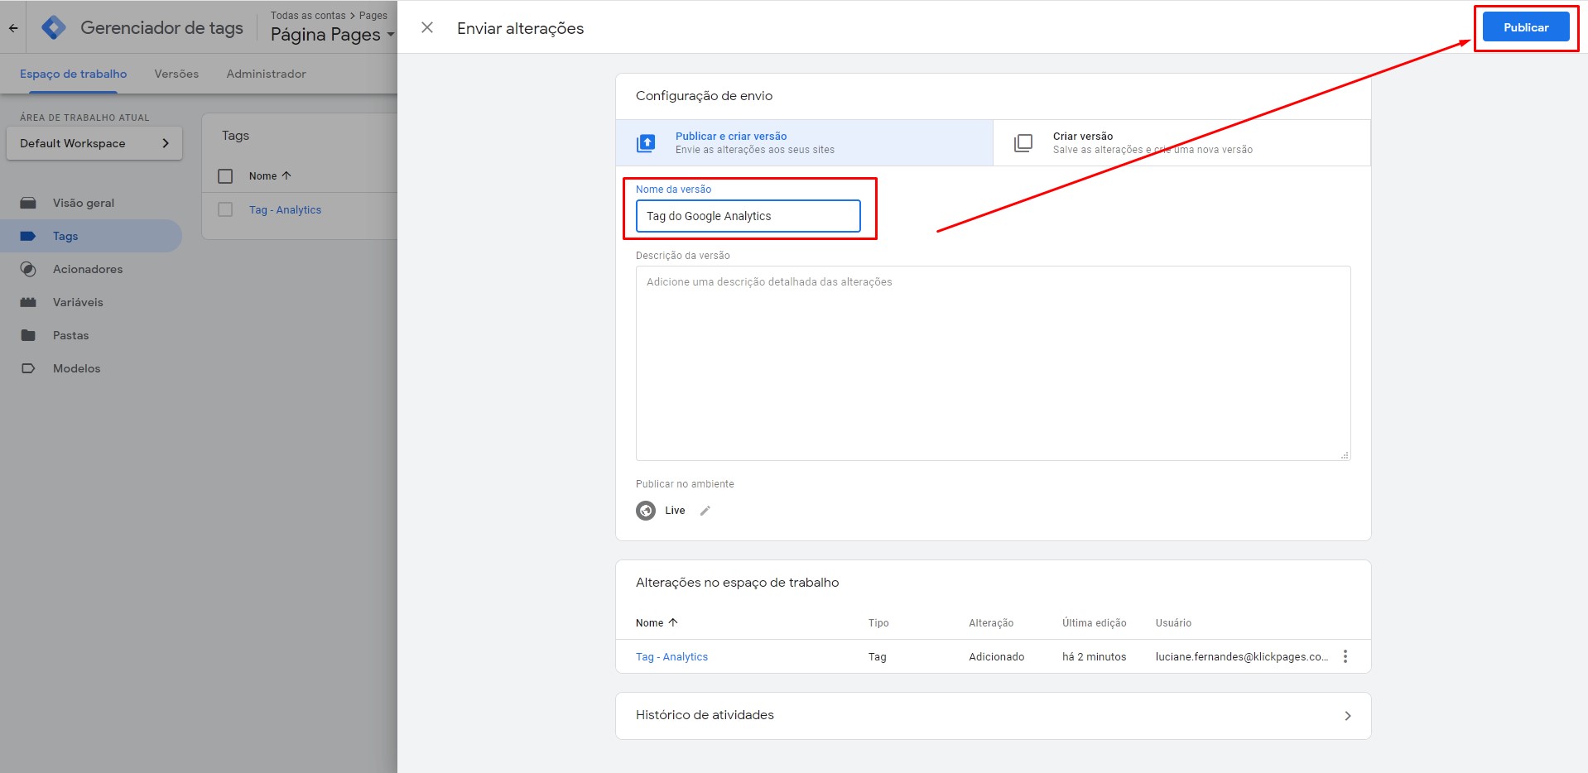Click the há 2 minutos cell
Image resolution: width=1588 pixels, height=773 pixels.
coord(1094,657)
